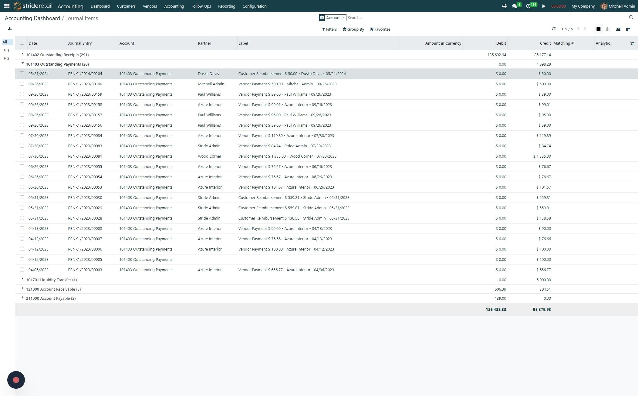Click the Search input field
This screenshot has height=396, width=638.
click(x=485, y=18)
